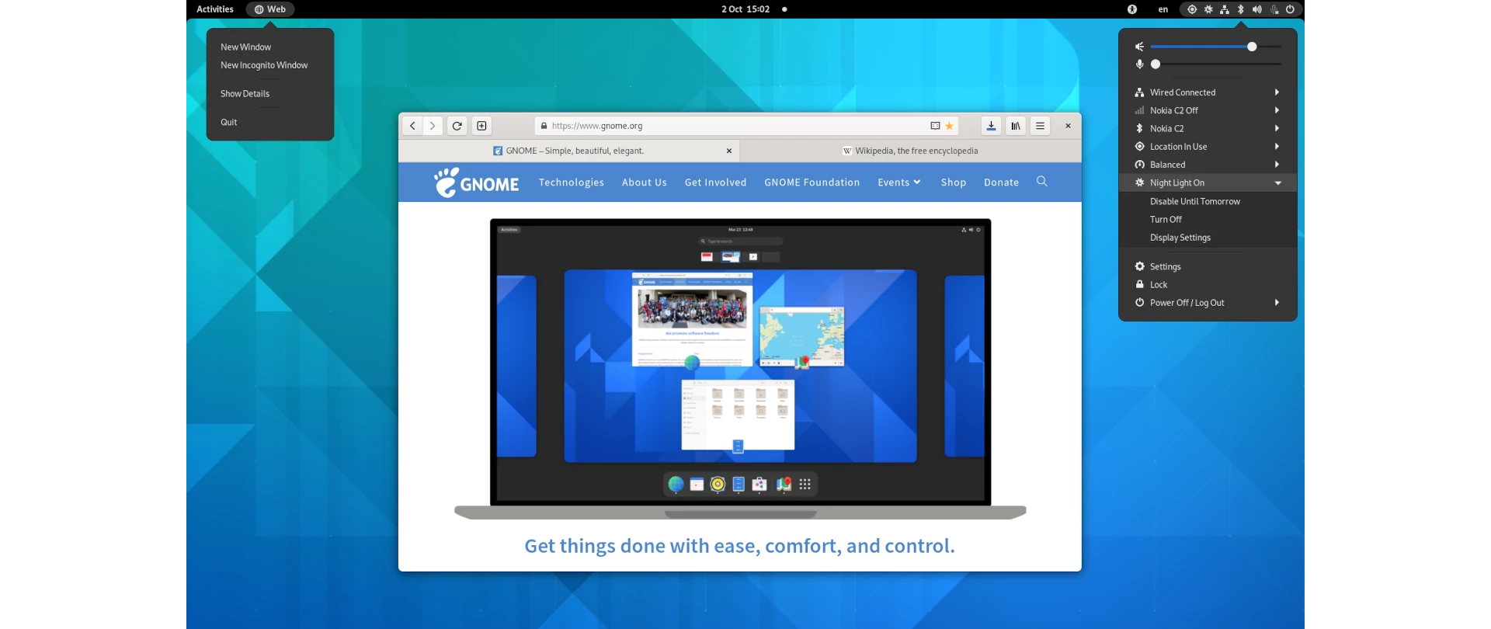Click the clock showing 2 Oct 15:02
This screenshot has height=629, width=1491.
(x=745, y=9)
